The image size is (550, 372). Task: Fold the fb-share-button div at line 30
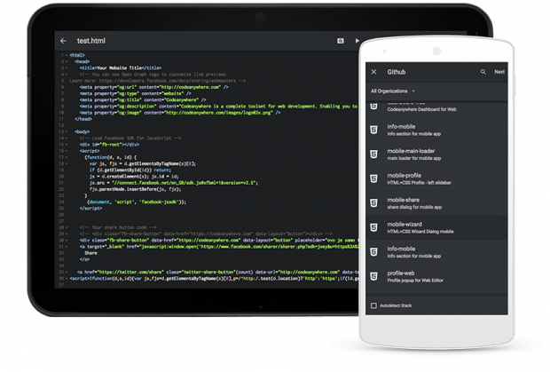click(67, 240)
